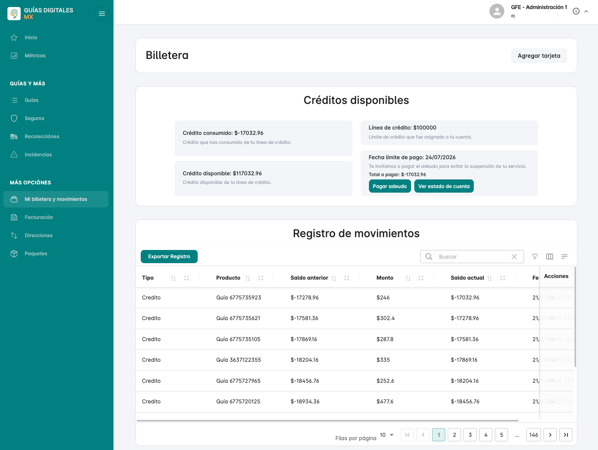Viewport: 598px width, 450px height.
Task: Open Ver estado de cuenta
Action: tap(444, 186)
